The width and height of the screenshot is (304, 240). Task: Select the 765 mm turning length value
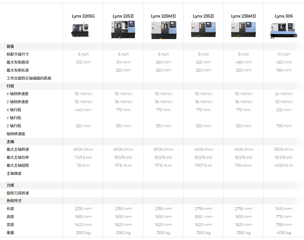[x=284, y=70]
